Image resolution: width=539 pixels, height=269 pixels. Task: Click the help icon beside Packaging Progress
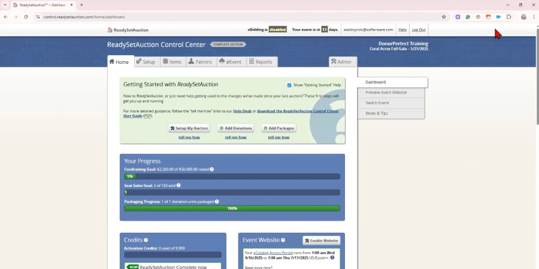pyautogui.click(x=217, y=202)
